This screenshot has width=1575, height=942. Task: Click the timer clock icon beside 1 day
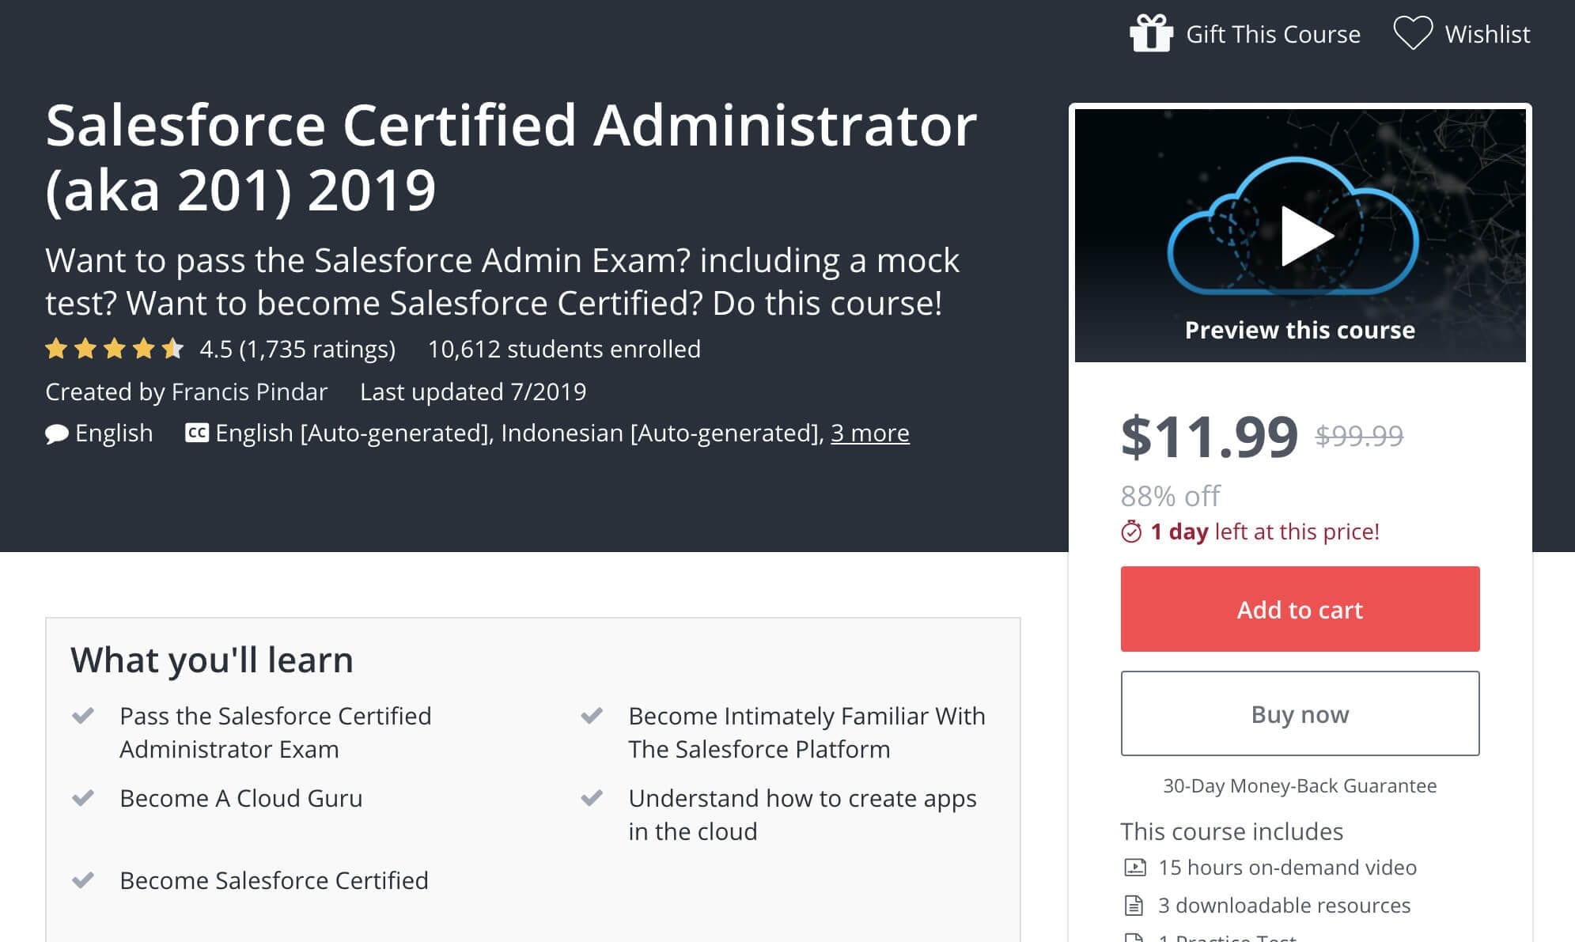1131,532
